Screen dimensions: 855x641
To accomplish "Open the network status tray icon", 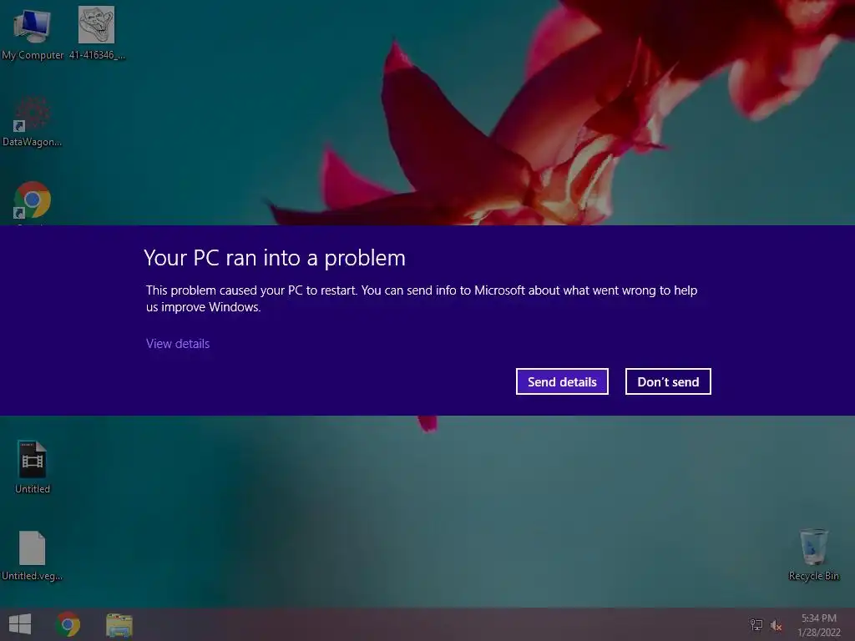I will point(756,624).
